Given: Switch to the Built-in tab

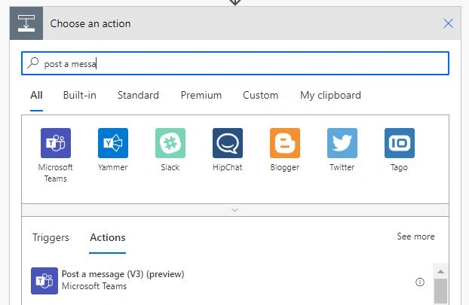Looking at the screenshot, I should point(80,96).
